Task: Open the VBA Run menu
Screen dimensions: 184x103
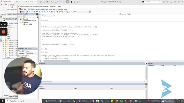Action: [x=47, y=9]
